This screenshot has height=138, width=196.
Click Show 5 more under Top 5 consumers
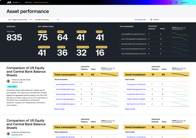point(59,109)
